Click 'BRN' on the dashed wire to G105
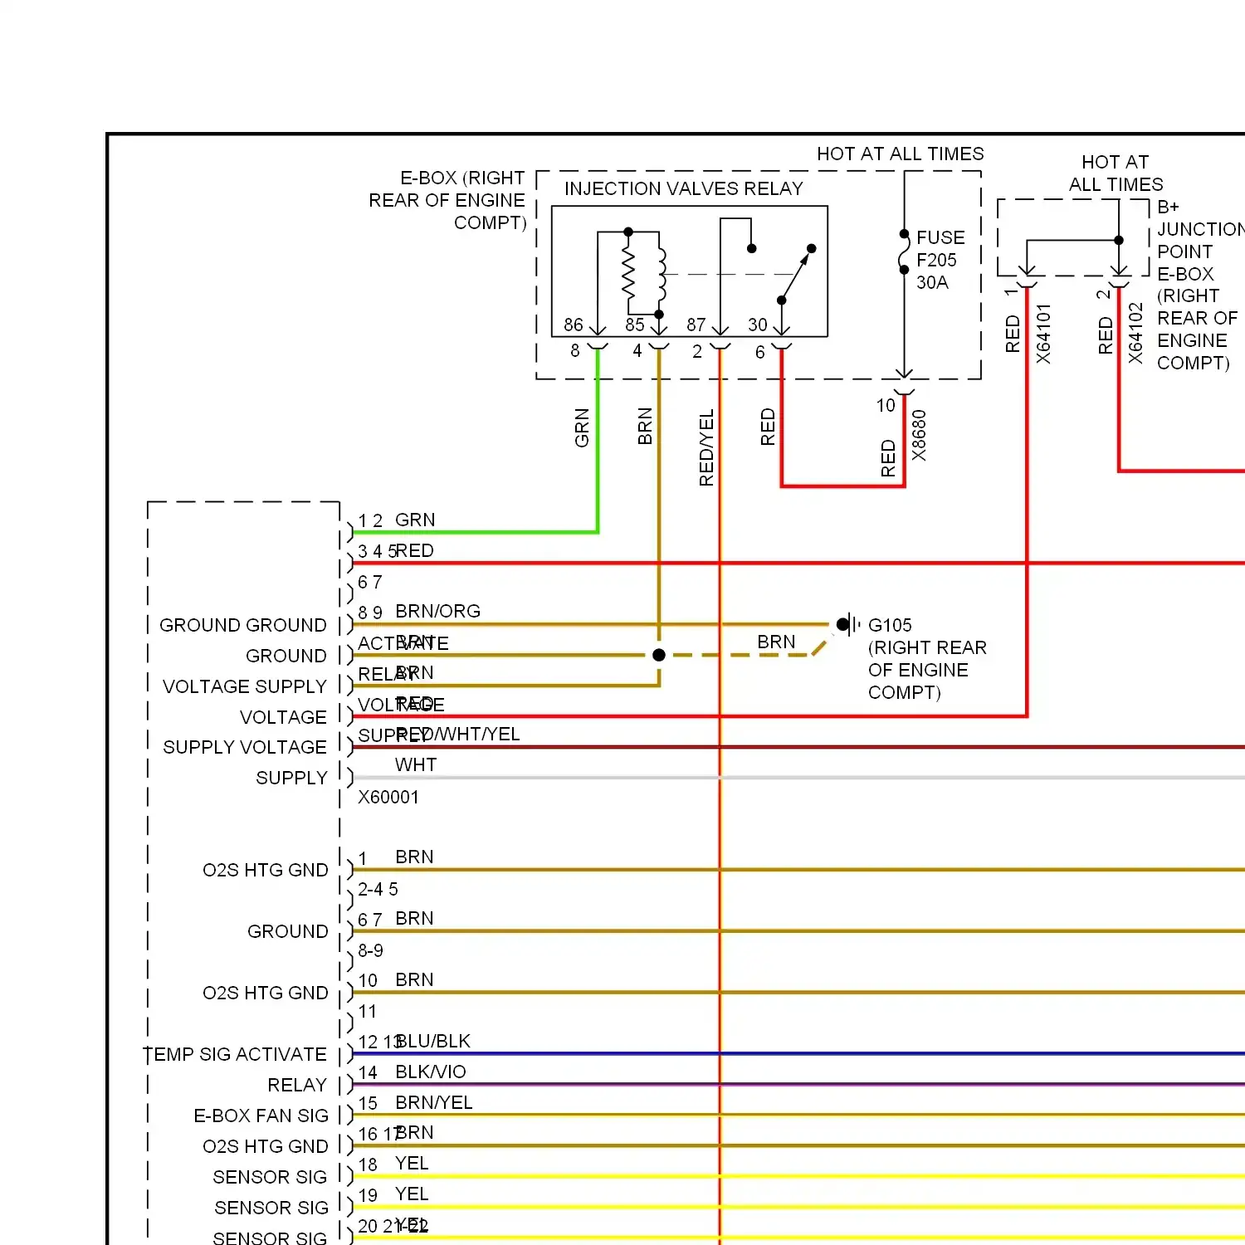 [776, 642]
